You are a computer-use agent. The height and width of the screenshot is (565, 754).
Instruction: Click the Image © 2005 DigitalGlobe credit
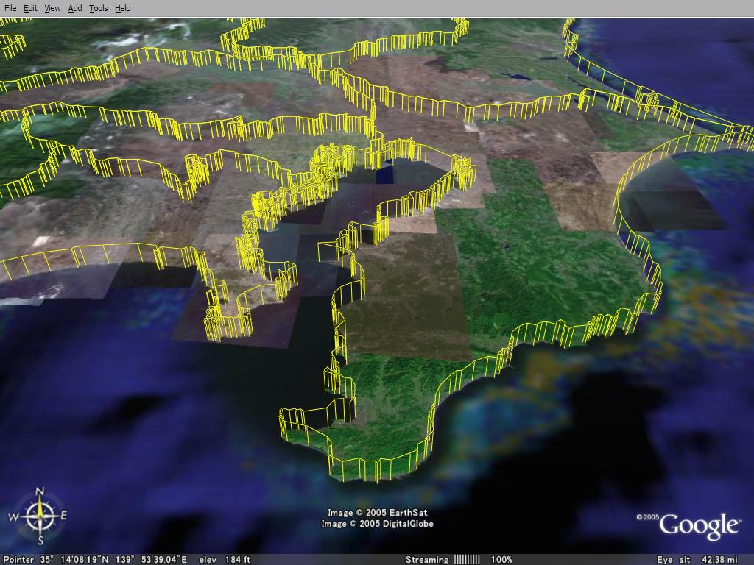click(378, 524)
